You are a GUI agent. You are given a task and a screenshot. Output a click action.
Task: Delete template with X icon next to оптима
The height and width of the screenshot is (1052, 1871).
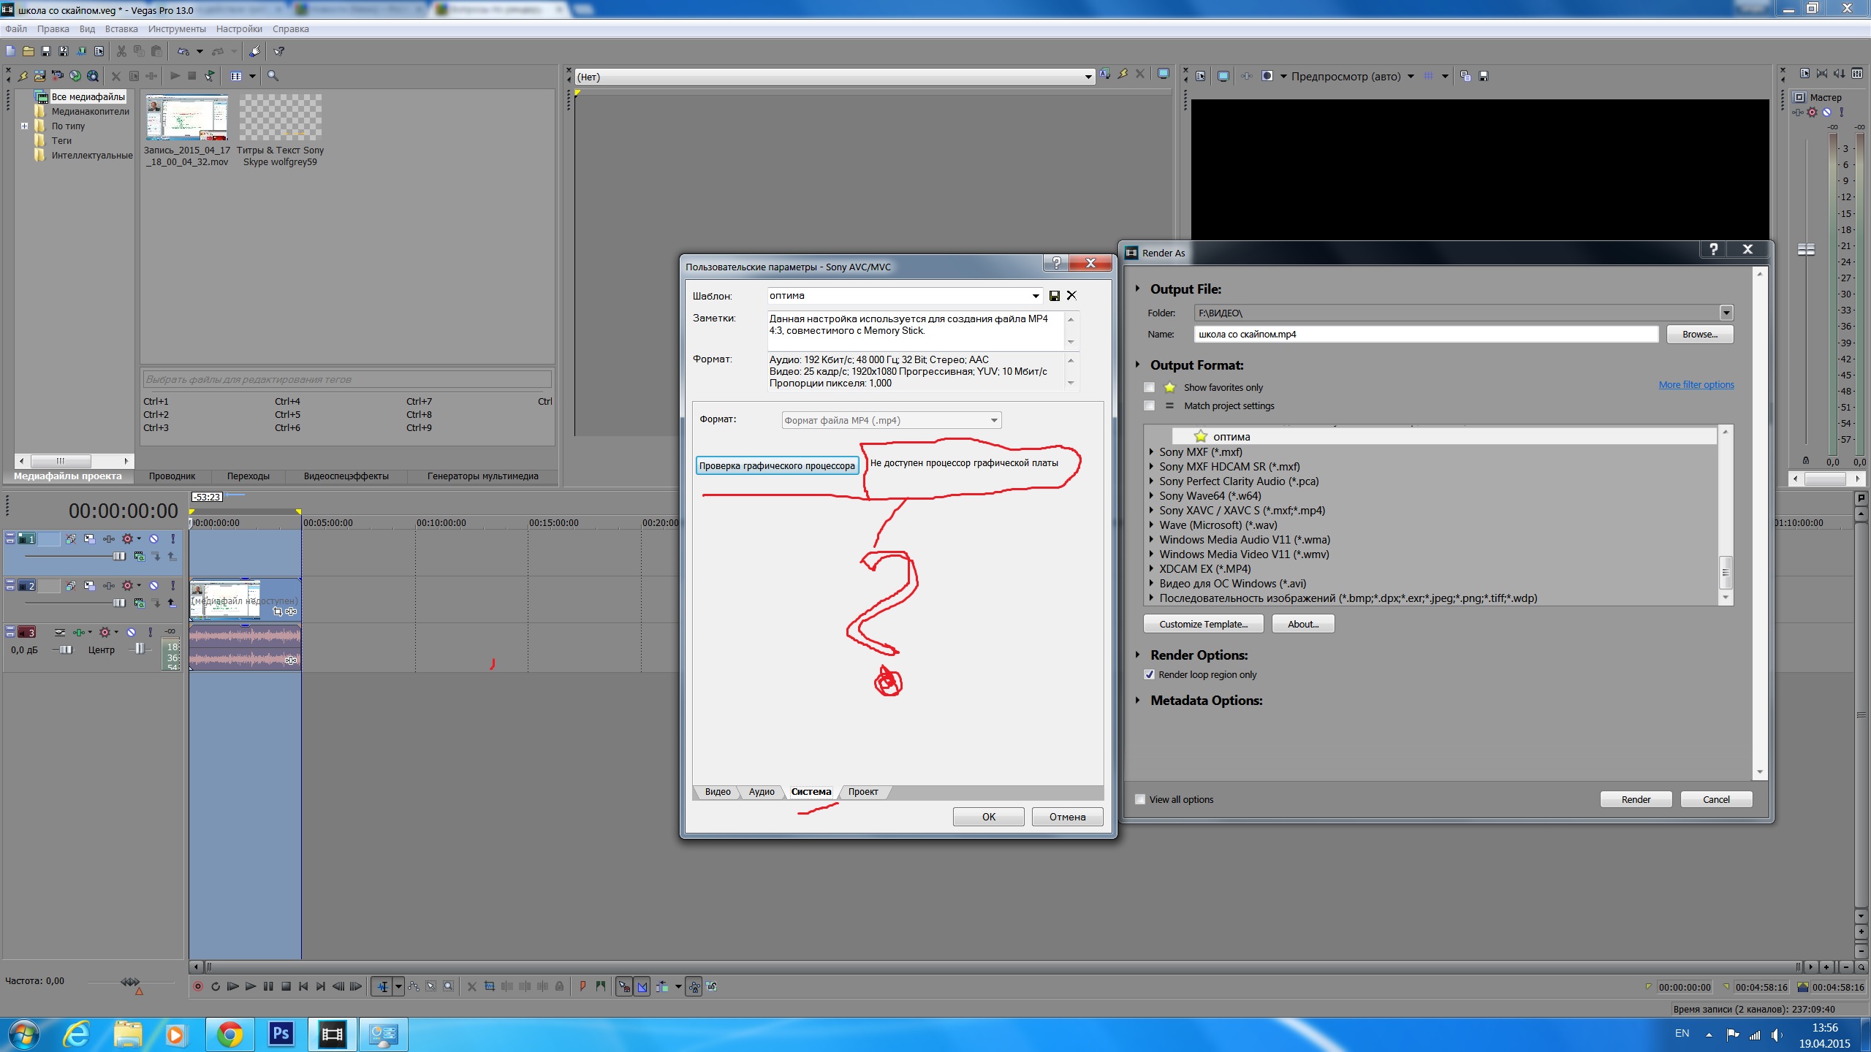(x=1071, y=296)
